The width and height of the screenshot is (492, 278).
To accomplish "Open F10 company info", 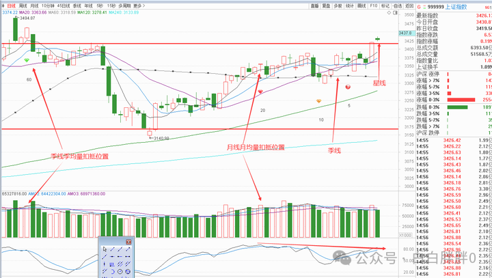I will pyautogui.click(x=374, y=6).
